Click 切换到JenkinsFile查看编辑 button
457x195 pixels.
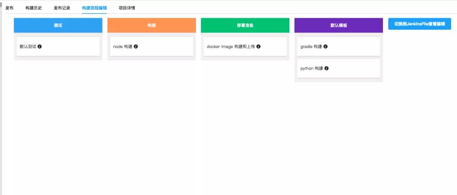tap(419, 24)
